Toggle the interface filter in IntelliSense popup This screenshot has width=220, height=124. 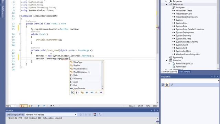tap(92, 93)
